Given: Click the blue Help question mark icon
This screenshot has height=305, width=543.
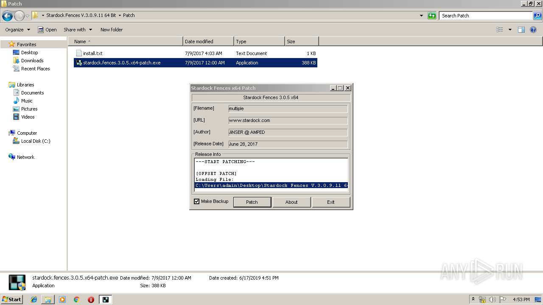Looking at the screenshot, I should tap(533, 30).
